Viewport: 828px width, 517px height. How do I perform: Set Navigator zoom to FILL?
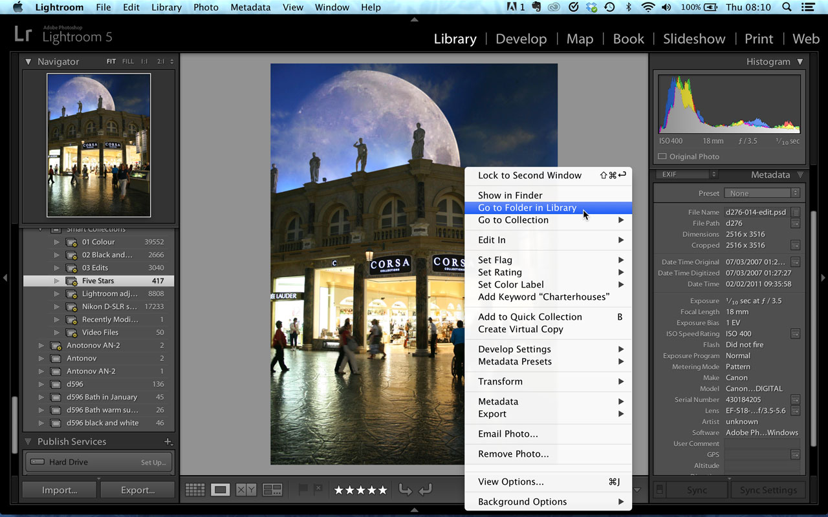coord(128,61)
